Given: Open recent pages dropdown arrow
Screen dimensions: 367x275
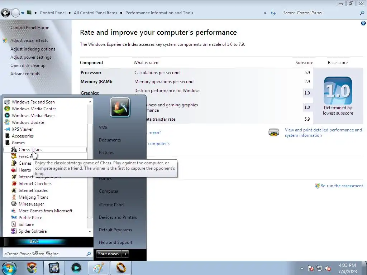Looking at the screenshot, I should click(23, 13).
